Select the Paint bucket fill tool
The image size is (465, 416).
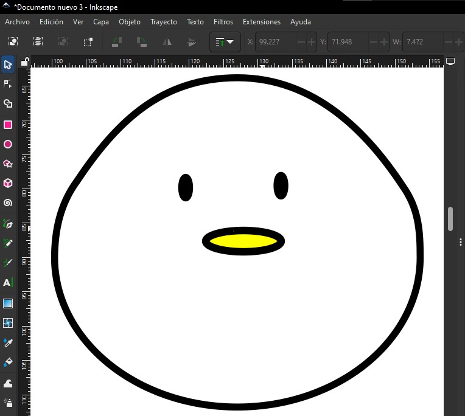point(8,362)
